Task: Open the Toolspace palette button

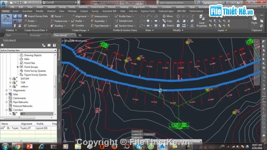Action: tap(7, 20)
